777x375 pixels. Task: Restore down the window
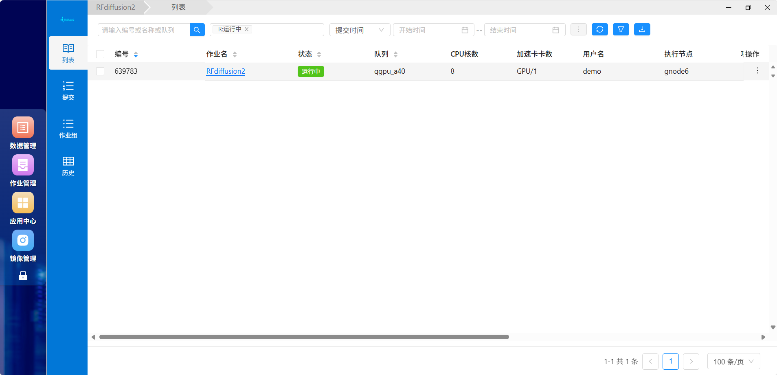pyautogui.click(x=748, y=7)
